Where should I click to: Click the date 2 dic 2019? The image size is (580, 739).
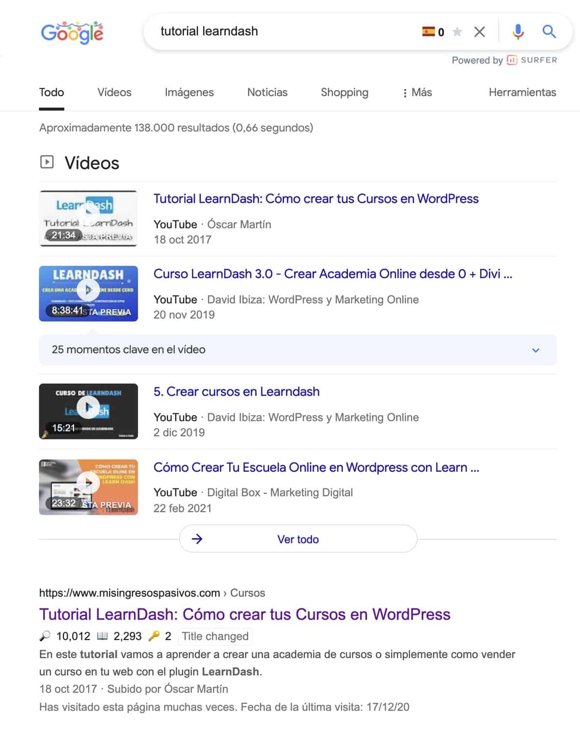[x=179, y=433]
